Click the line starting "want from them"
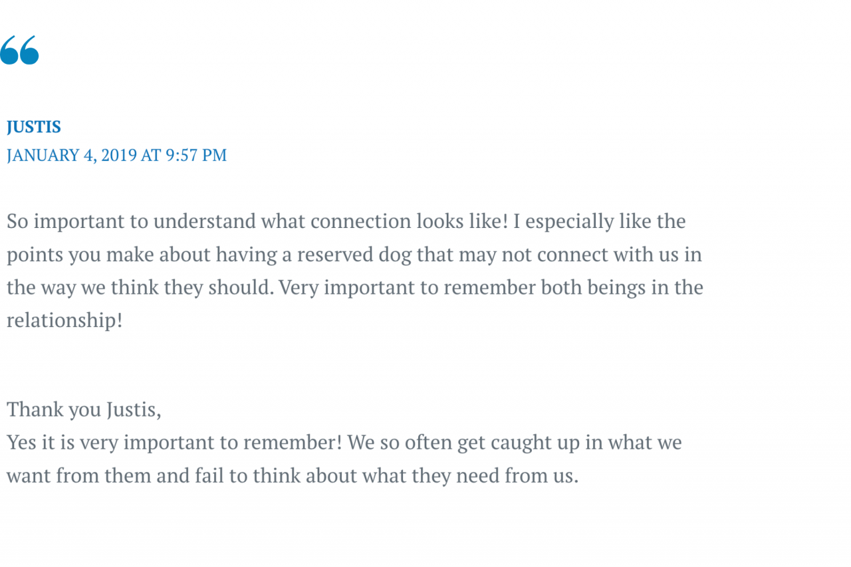Viewport: 851px width, 567px height. click(x=293, y=476)
